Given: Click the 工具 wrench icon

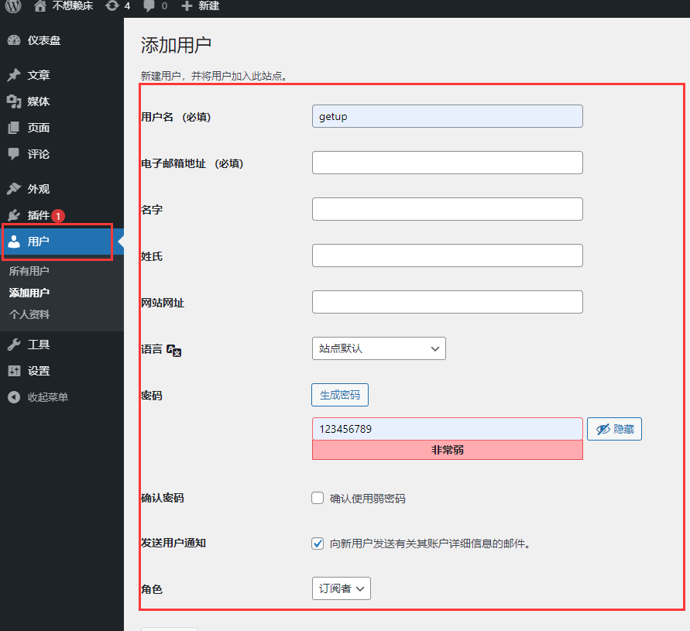Looking at the screenshot, I should (x=15, y=344).
